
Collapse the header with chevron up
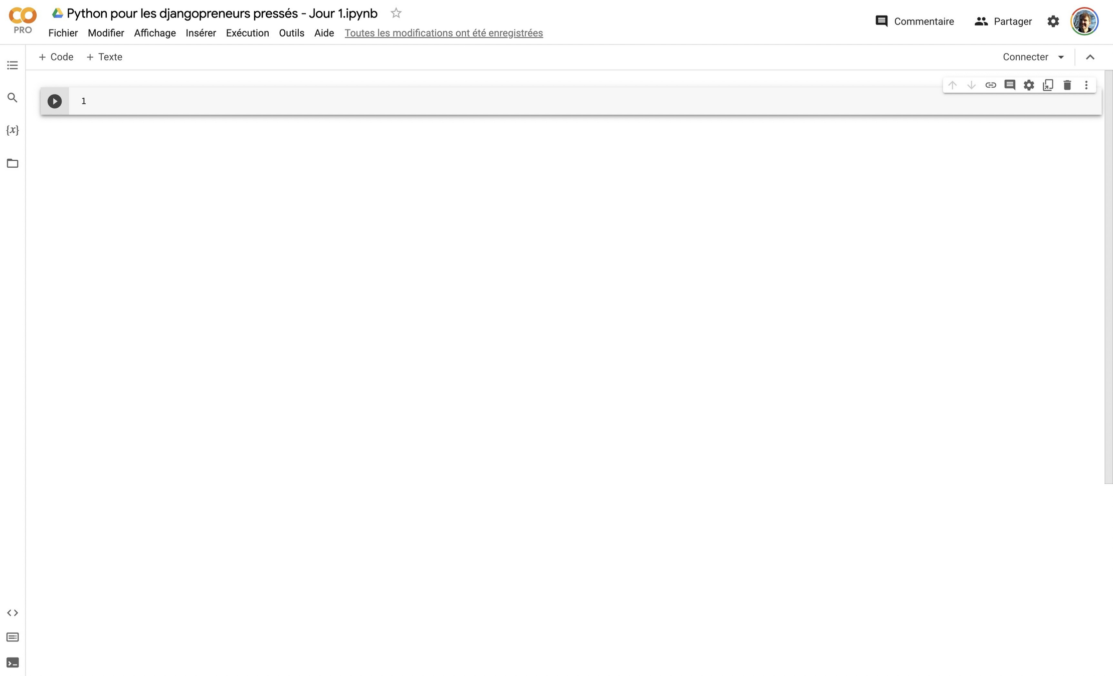[1090, 57]
